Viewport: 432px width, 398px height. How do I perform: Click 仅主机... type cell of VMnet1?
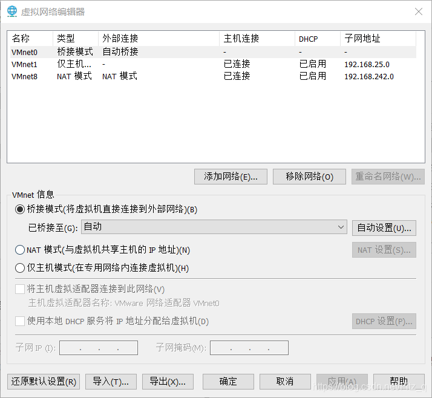click(x=74, y=64)
